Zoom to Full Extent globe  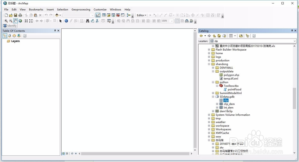click(20, 21)
